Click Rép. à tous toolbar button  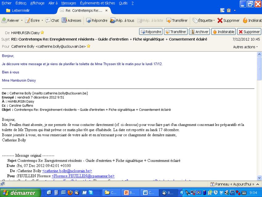[122, 20]
